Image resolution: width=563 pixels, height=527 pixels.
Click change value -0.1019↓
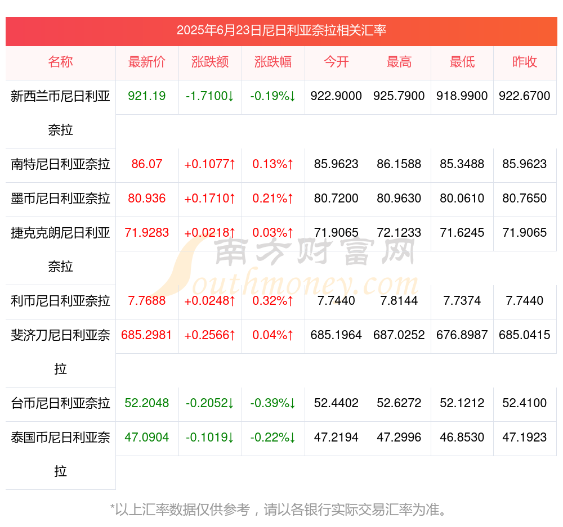[210, 438]
